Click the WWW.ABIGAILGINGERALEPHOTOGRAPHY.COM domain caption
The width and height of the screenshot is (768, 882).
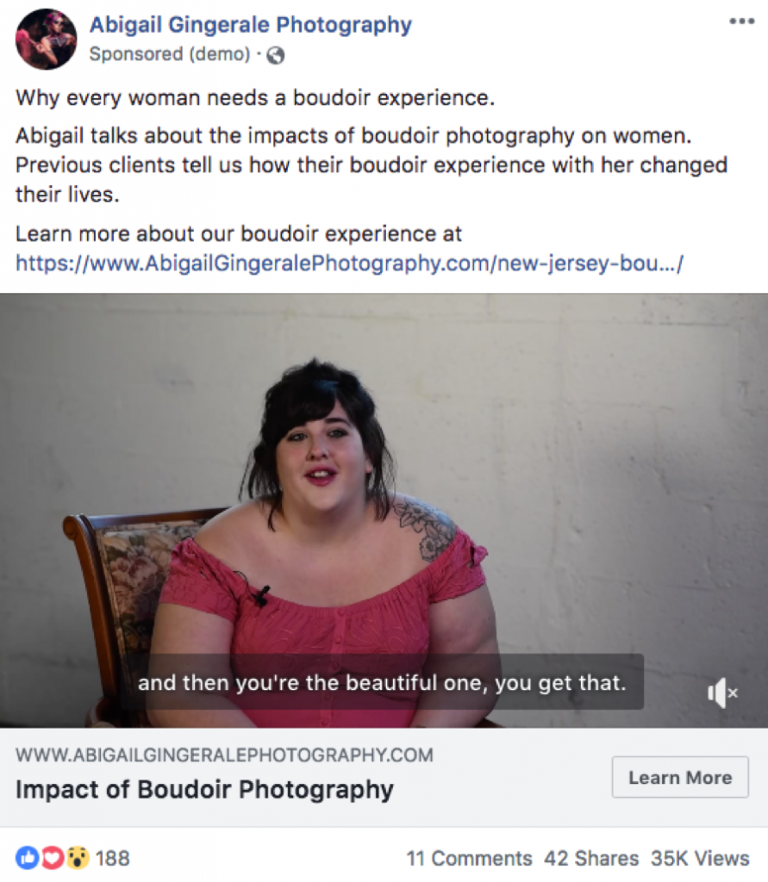(x=224, y=755)
